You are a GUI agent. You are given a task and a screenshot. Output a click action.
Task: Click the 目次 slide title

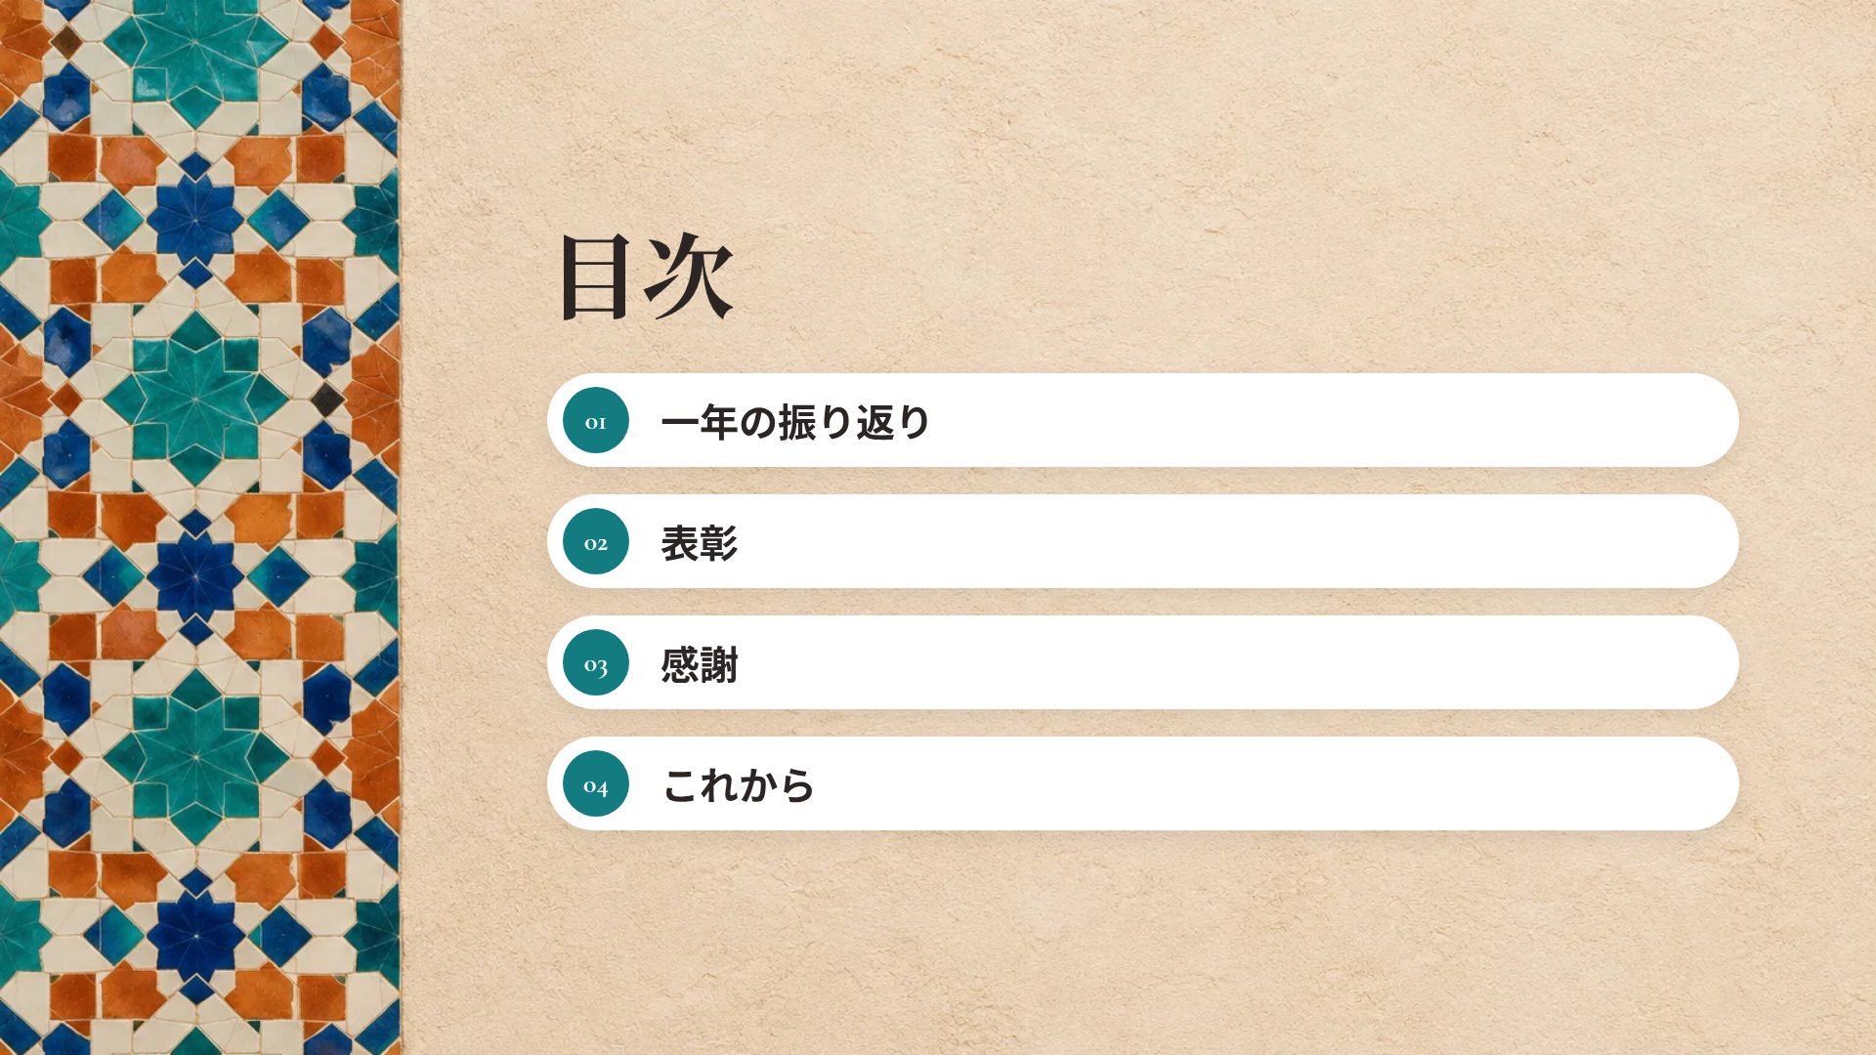pyautogui.click(x=646, y=276)
